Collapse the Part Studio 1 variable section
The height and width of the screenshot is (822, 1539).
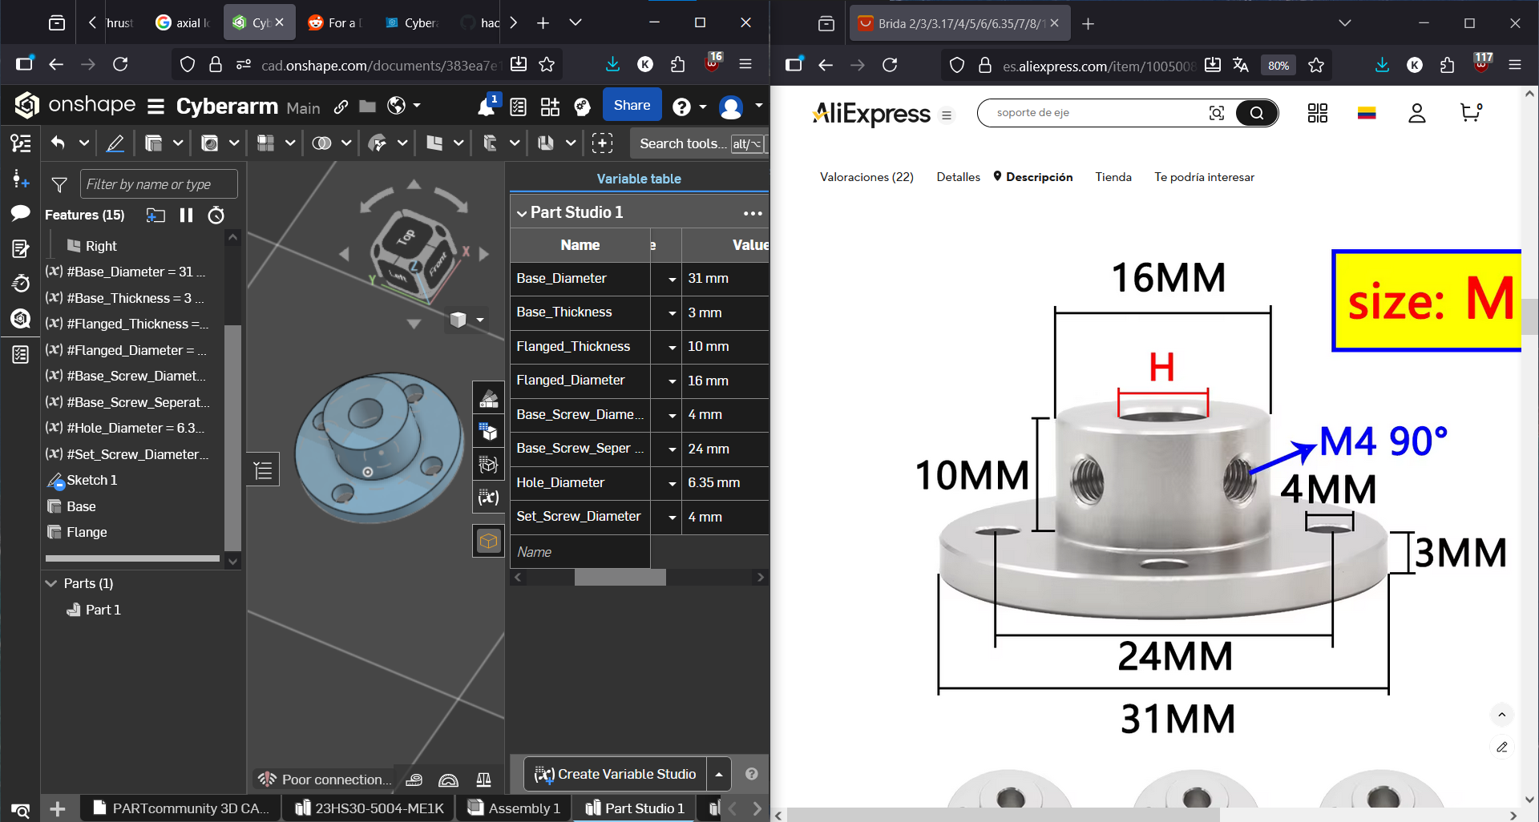pos(522,213)
